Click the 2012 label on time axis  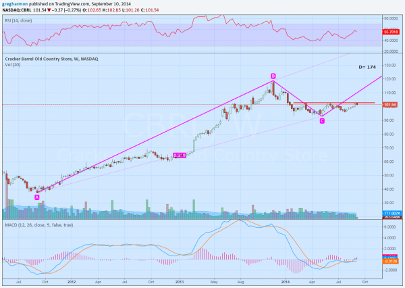[x=72, y=282]
